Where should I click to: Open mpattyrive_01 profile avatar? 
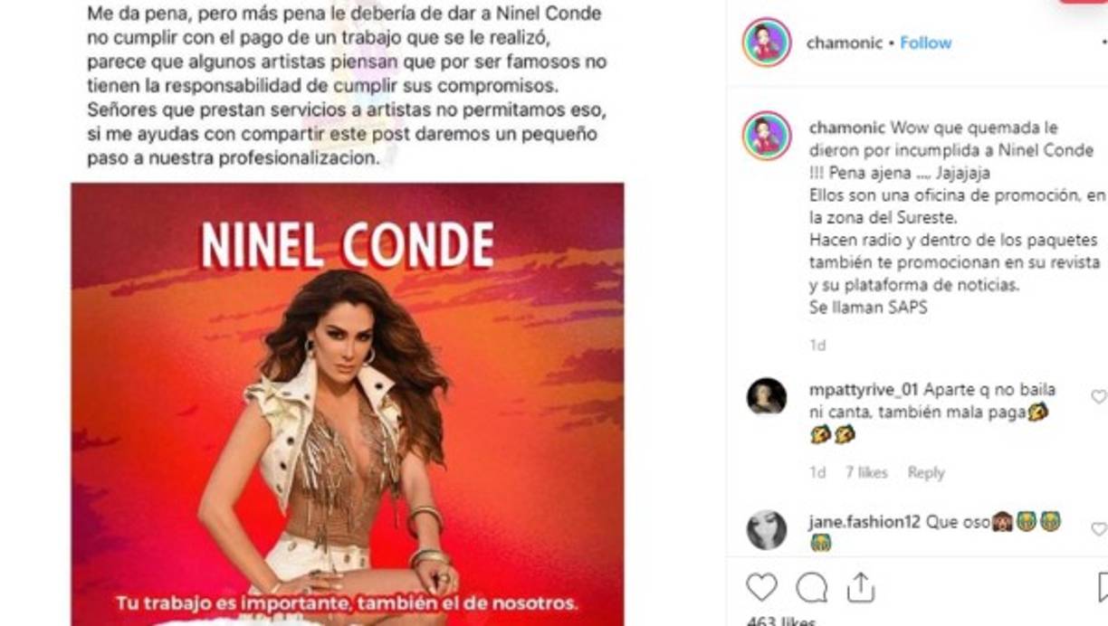(767, 396)
